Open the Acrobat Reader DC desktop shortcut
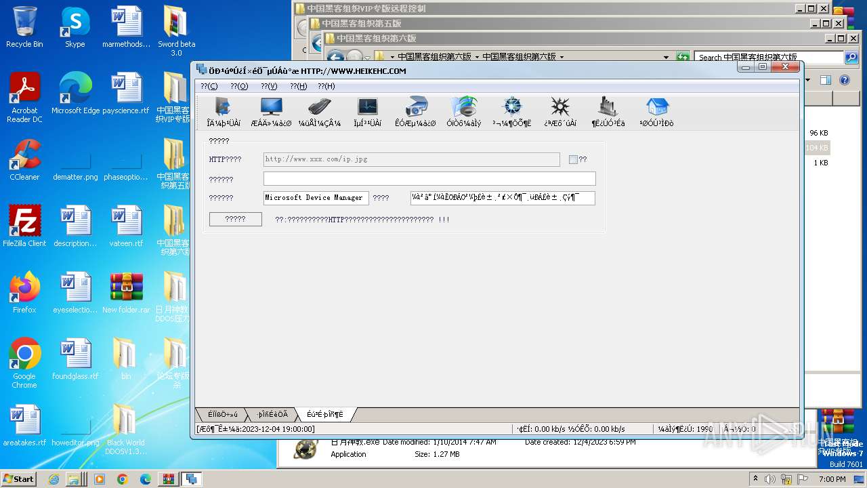The width and height of the screenshot is (867, 488). (24, 97)
